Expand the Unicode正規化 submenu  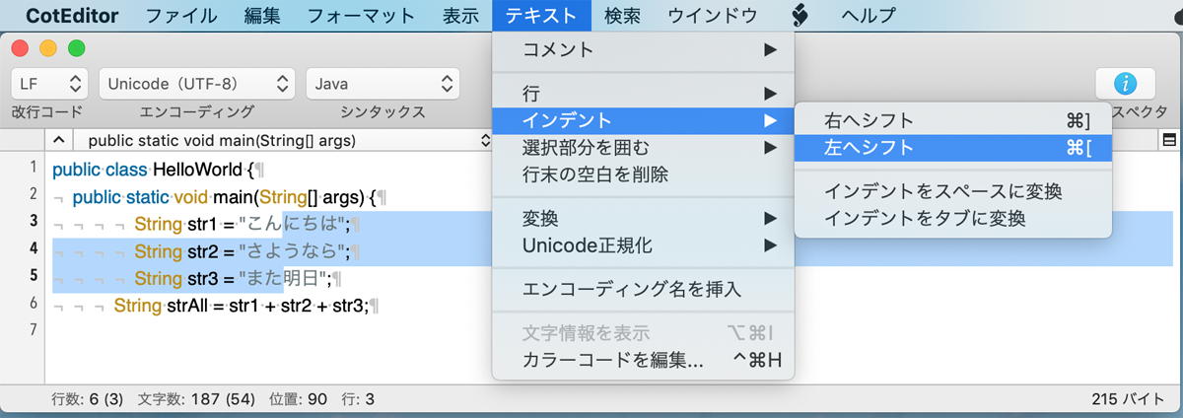643,244
